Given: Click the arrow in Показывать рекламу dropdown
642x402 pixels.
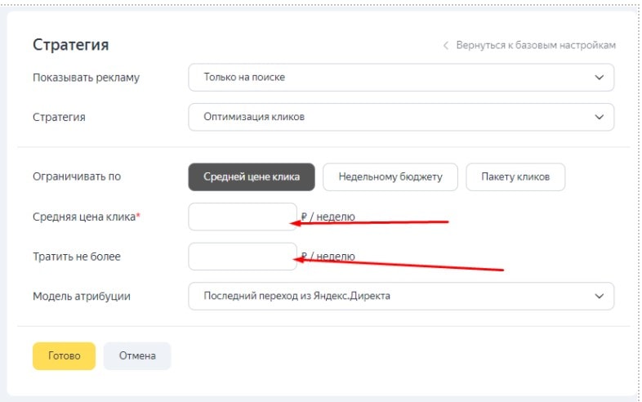Looking at the screenshot, I should [600, 78].
